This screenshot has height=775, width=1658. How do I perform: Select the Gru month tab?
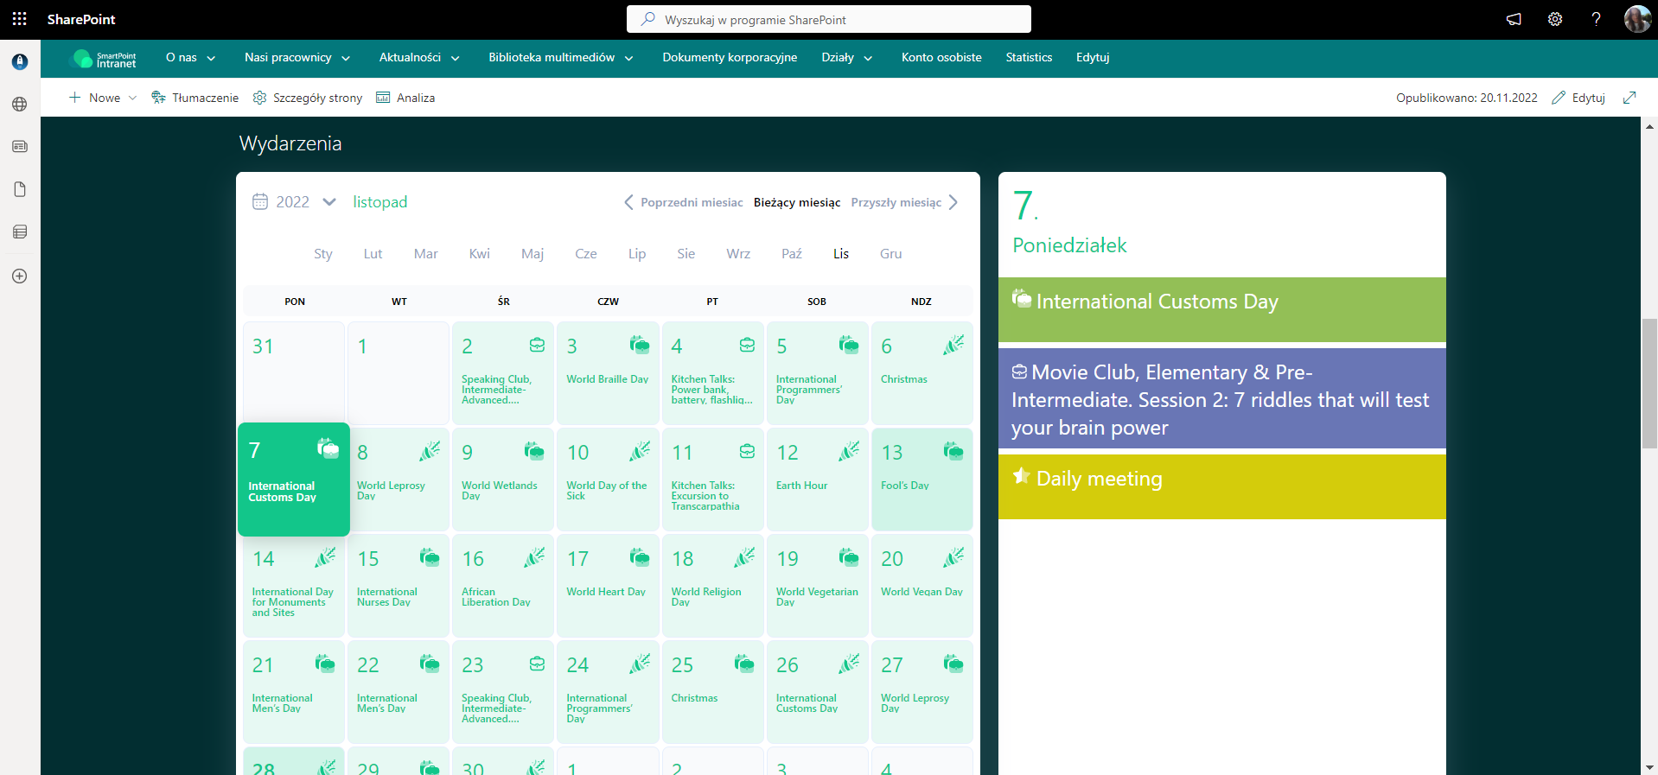point(890,254)
